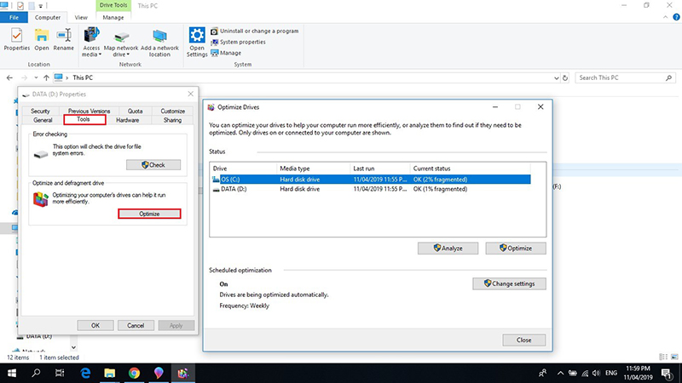
Task: Go up one folder level
Action: tap(46, 77)
